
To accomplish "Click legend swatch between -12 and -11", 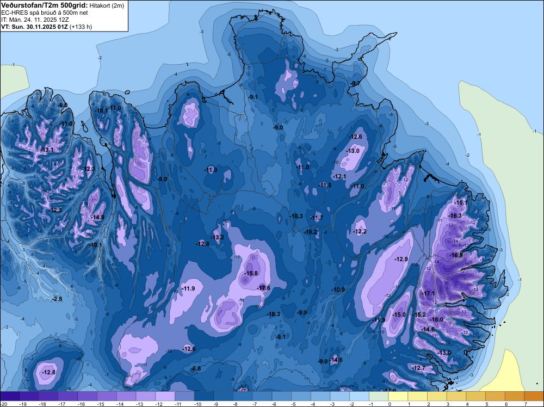I will point(165,396).
